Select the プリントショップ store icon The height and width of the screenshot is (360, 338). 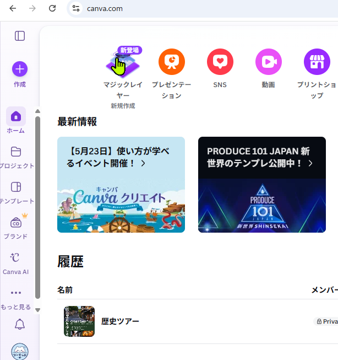pos(317,62)
